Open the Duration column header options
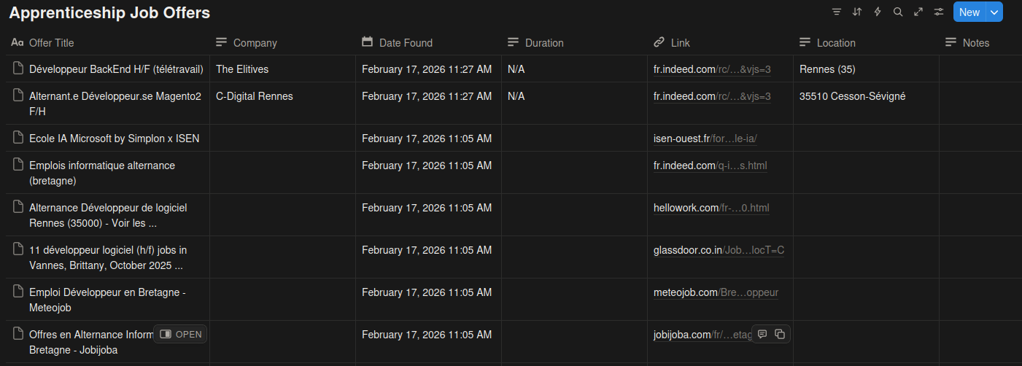 click(x=544, y=43)
